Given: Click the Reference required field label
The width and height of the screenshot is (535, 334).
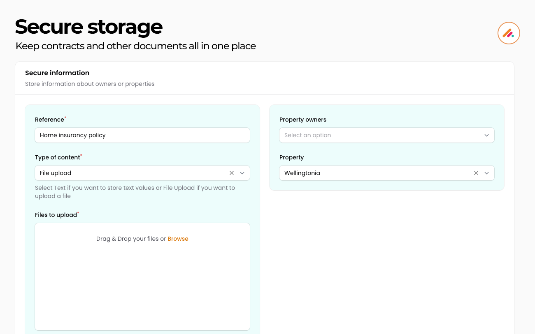Looking at the screenshot, I should tap(49, 120).
